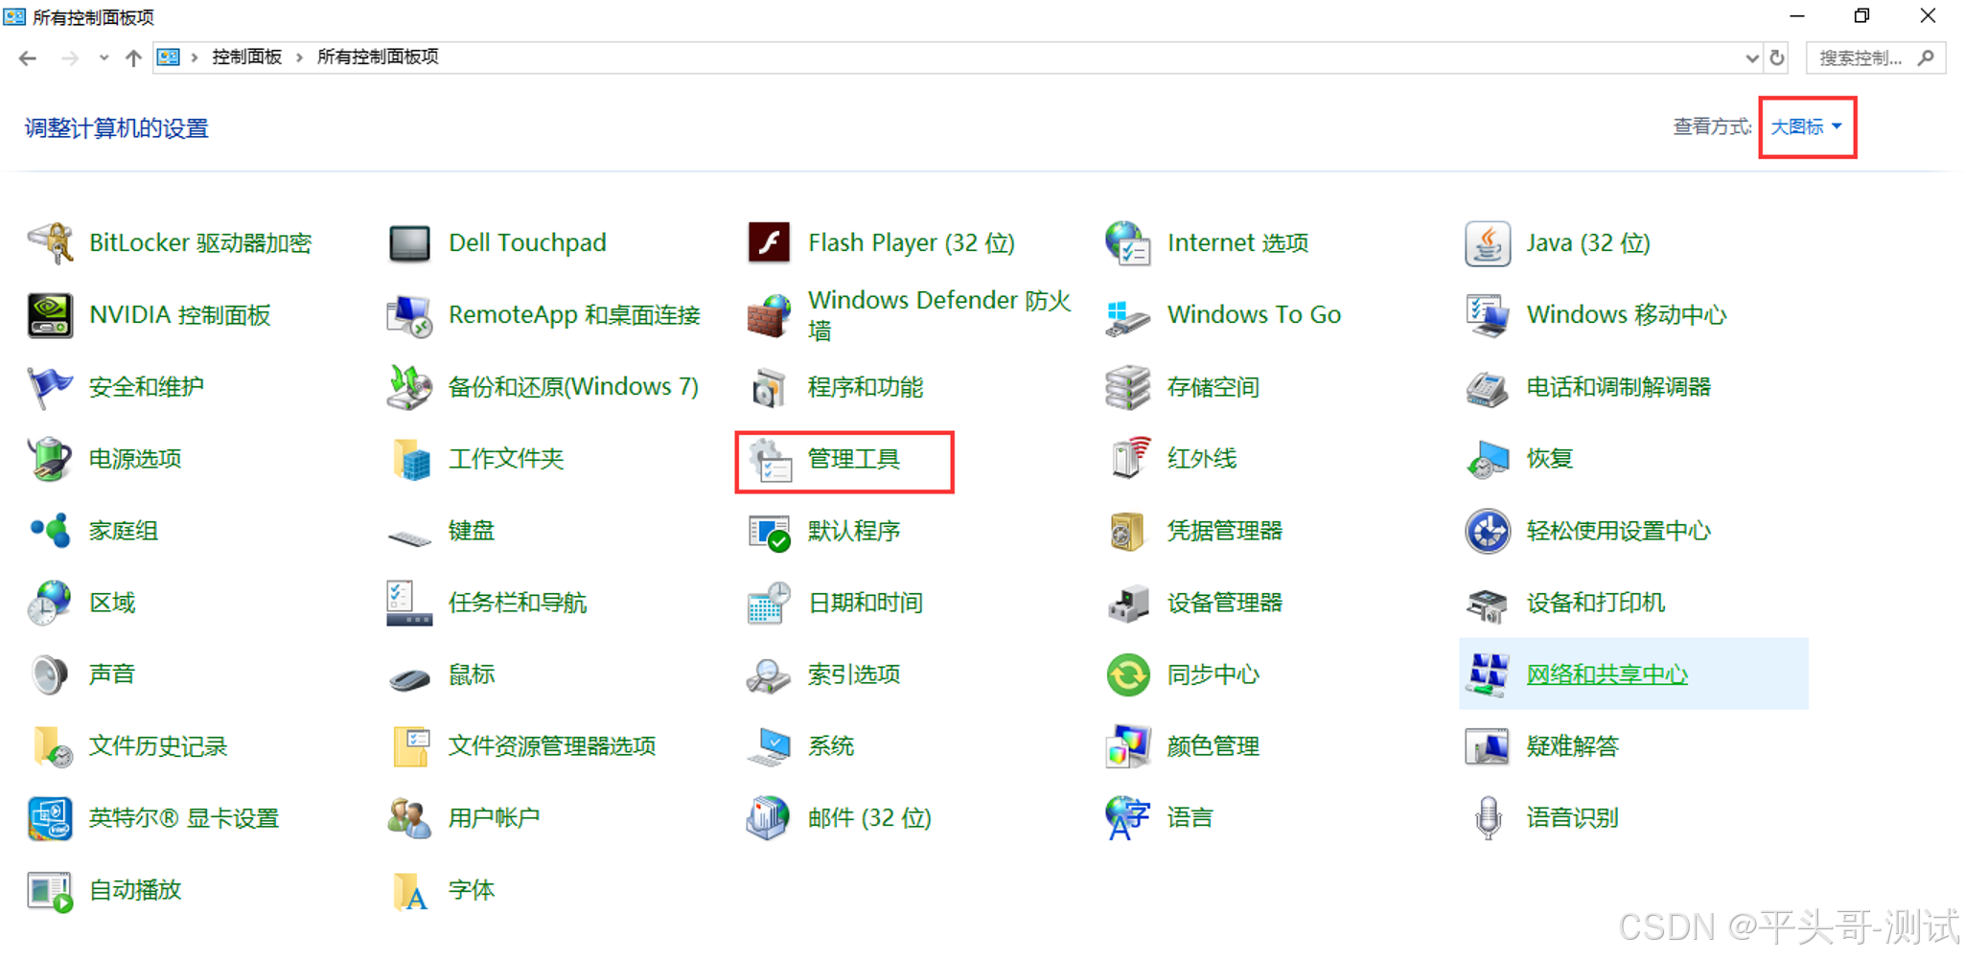This screenshot has width=1964, height=960.
Task: Click the NVIDIA 控制面板 icon
Action: pos(50,315)
